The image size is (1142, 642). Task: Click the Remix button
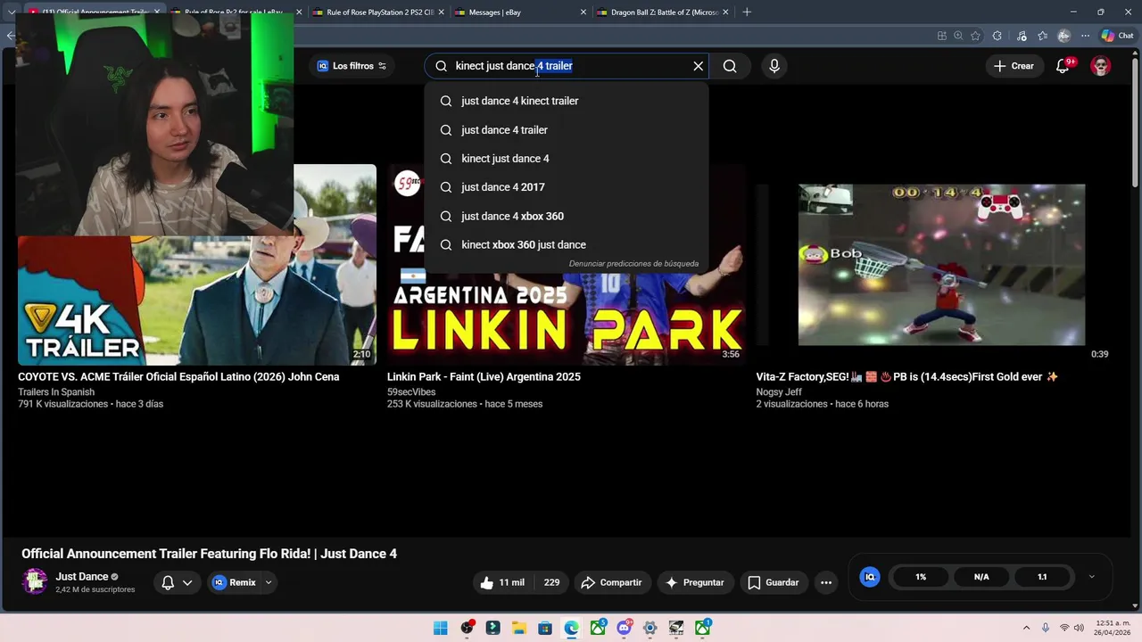pos(234,582)
